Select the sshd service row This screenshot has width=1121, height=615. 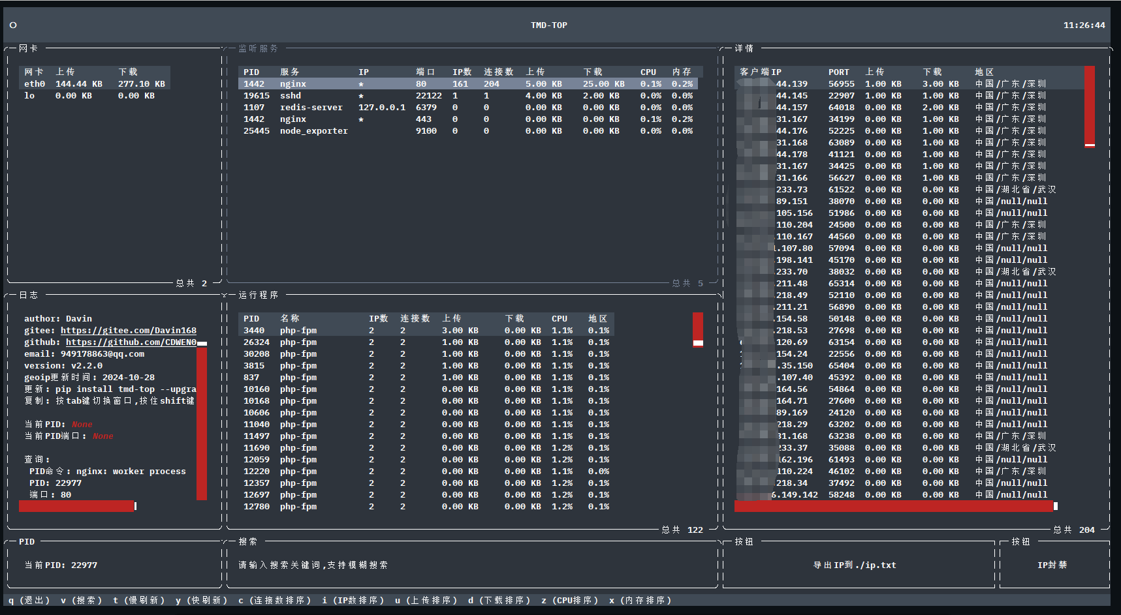click(468, 96)
